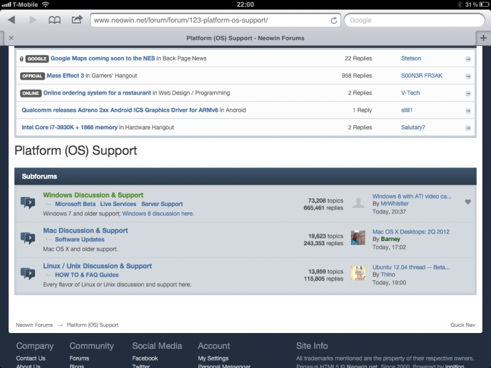This screenshot has width=491, height=368.
Task: Tap the Safari back arrow
Action: [12, 20]
